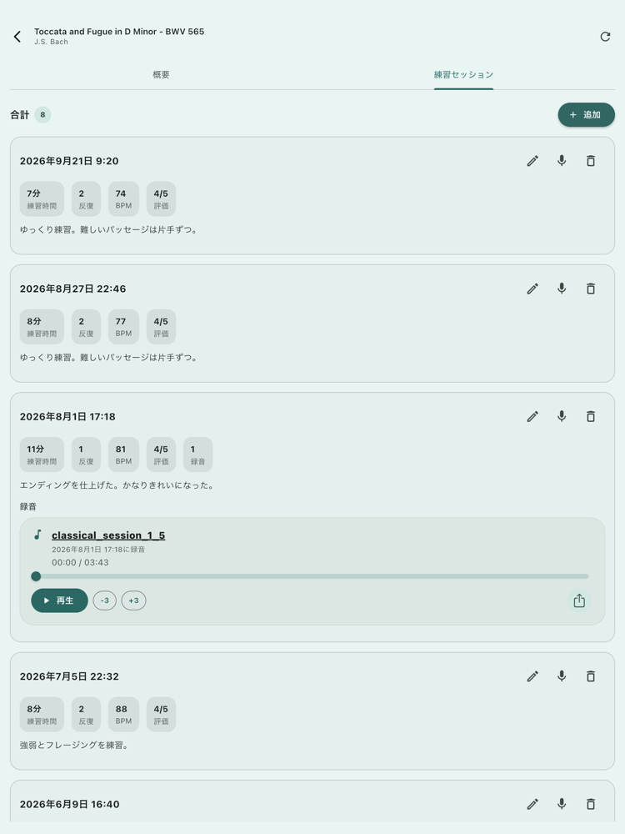
Task: Edit the 2026年6月9日 16:40 session
Action: tap(532, 804)
